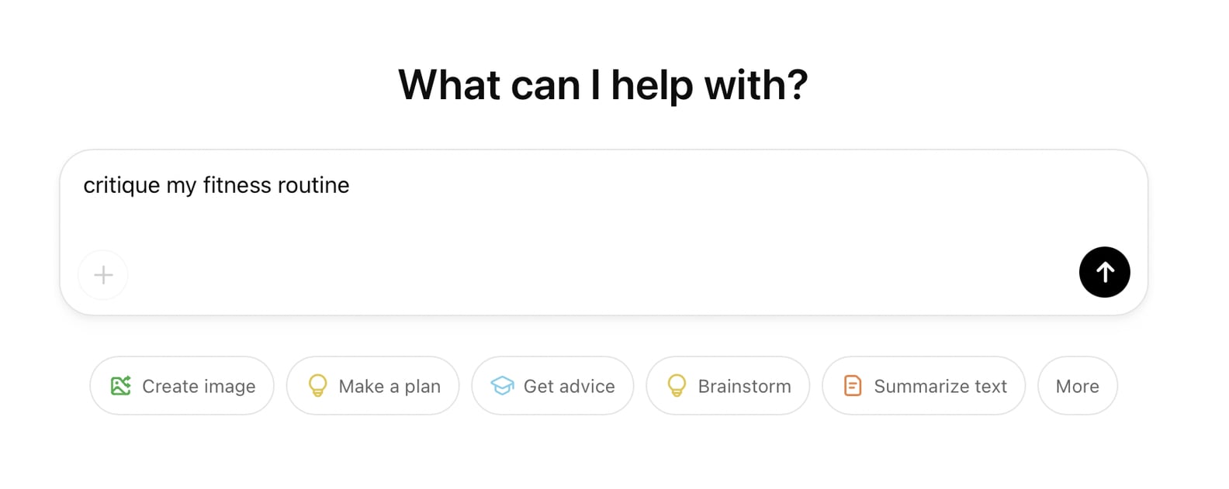Expand the More suggestions chip
1229x489 pixels.
tap(1077, 386)
